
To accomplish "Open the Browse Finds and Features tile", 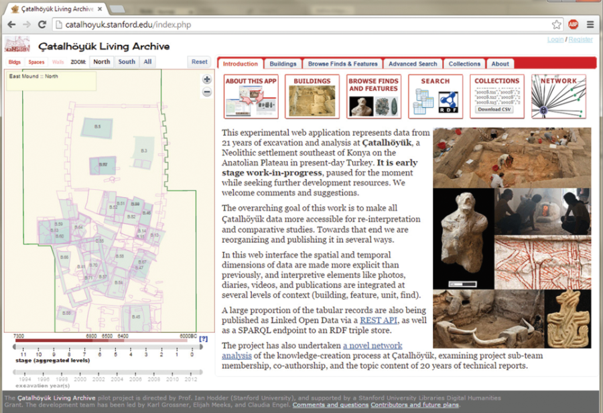I will 373,97.
